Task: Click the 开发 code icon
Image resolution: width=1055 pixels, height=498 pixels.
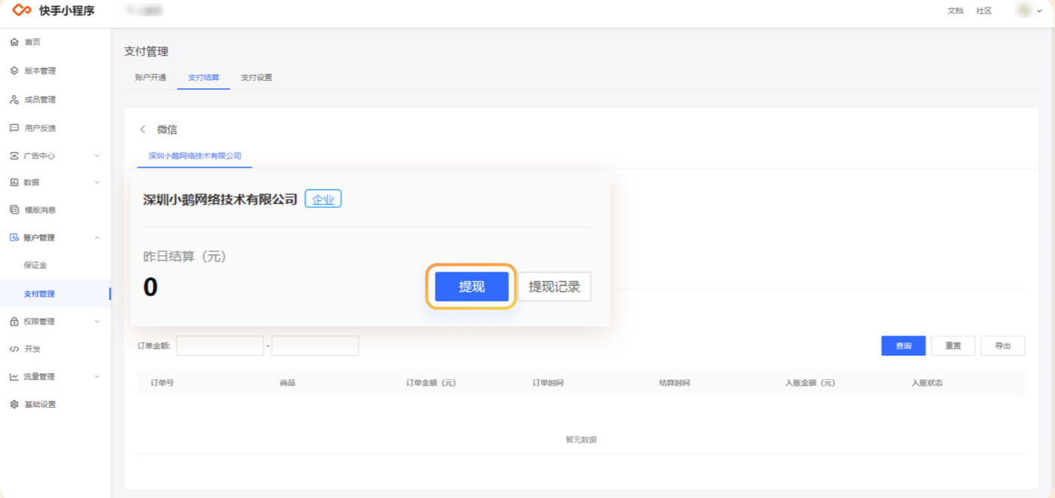Action: (14, 349)
